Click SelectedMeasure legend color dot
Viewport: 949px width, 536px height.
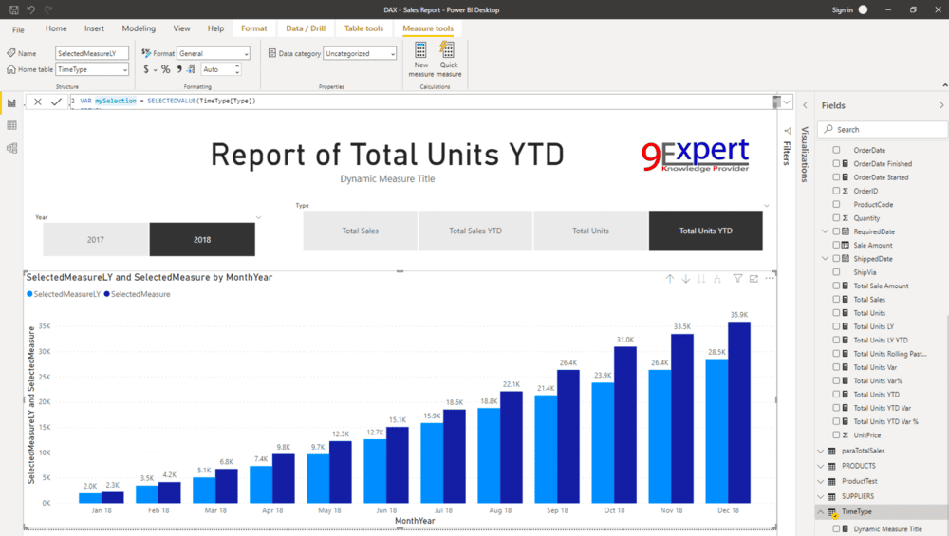tap(106, 294)
